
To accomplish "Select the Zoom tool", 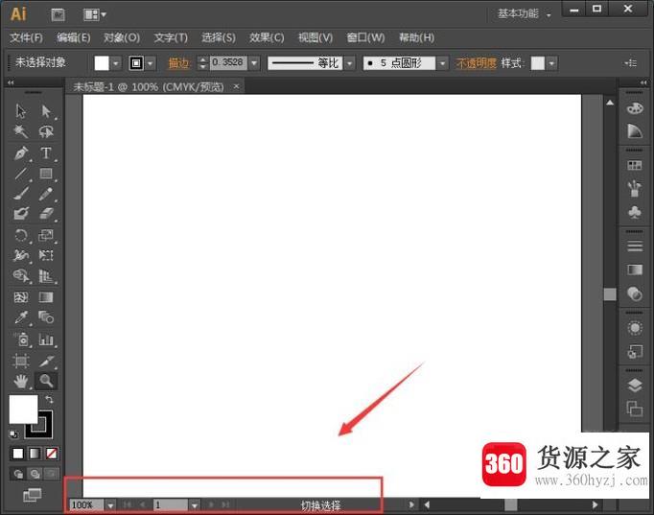I will (46, 381).
